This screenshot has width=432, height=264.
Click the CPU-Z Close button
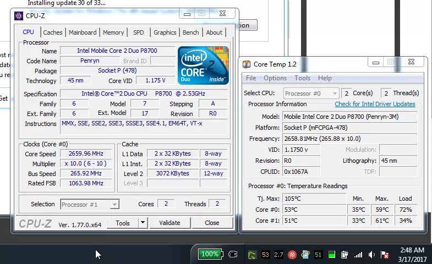point(212,223)
